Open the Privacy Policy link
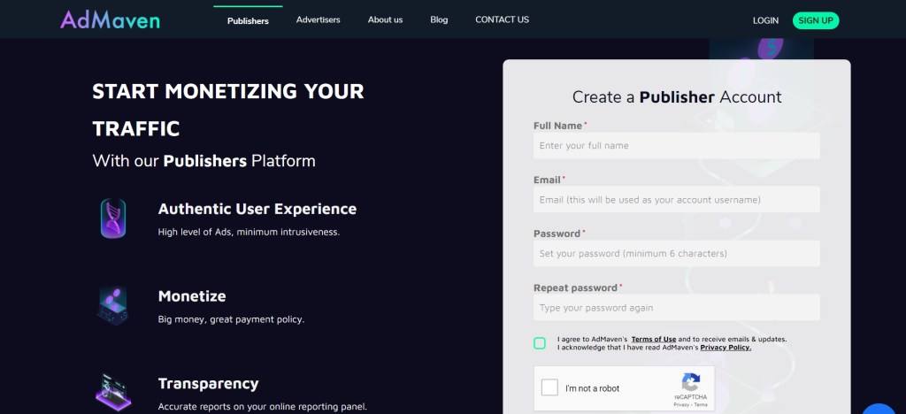Viewport: 906px width, 414px height. (726, 348)
